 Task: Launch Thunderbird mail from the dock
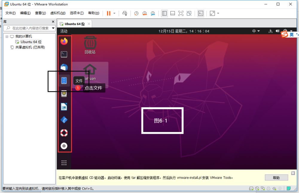pyautogui.click(x=64, y=67)
